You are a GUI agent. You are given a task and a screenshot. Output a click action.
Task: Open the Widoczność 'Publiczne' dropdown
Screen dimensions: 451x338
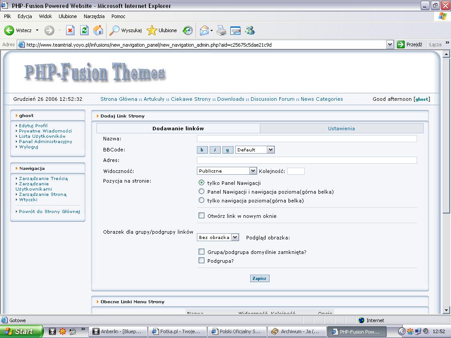click(227, 171)
